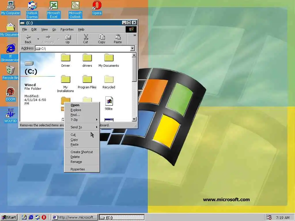Choose Copy in the context menu

pyautogui.click(x=82, y=140)
